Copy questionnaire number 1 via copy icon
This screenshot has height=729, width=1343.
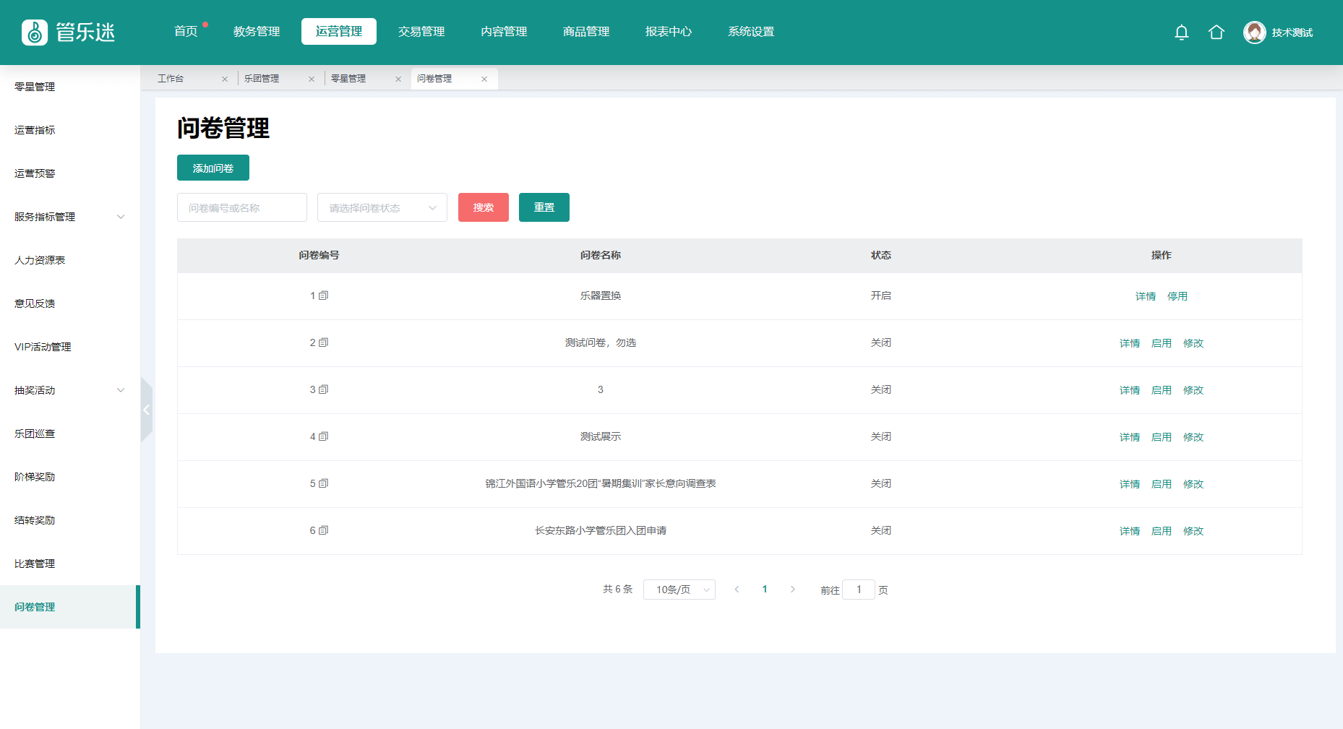(x=324, y=296)
